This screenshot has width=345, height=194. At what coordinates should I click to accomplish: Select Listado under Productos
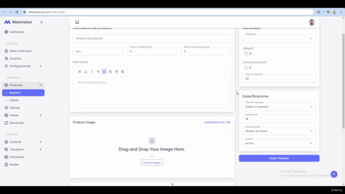coord(23,100)
